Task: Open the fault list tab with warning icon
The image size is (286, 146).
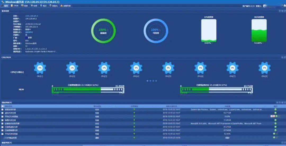Action: tap(65, 6)
